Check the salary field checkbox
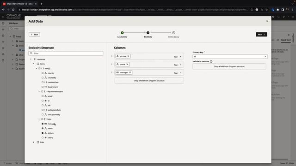 (43, 137)
